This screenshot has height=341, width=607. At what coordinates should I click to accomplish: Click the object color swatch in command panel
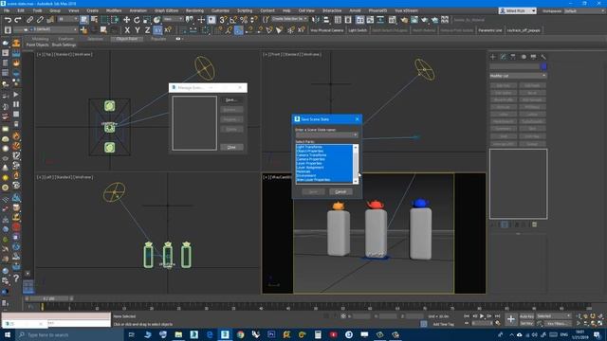(x=543, y=66)
